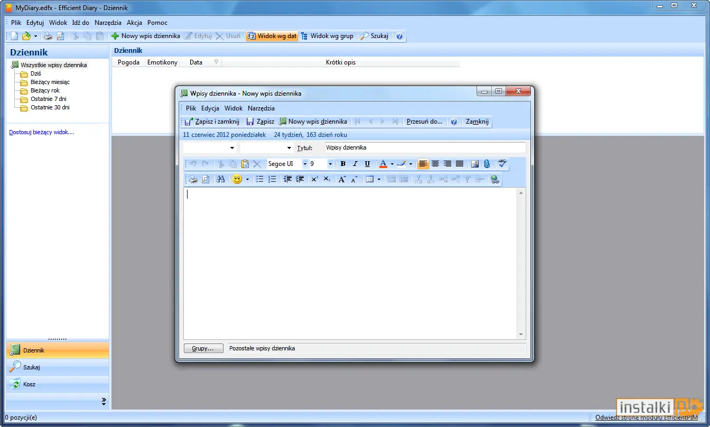Viewport: 710px width, 427px height.
Task: Expand the font size dropdown
Action: click(x=330, y=164)
